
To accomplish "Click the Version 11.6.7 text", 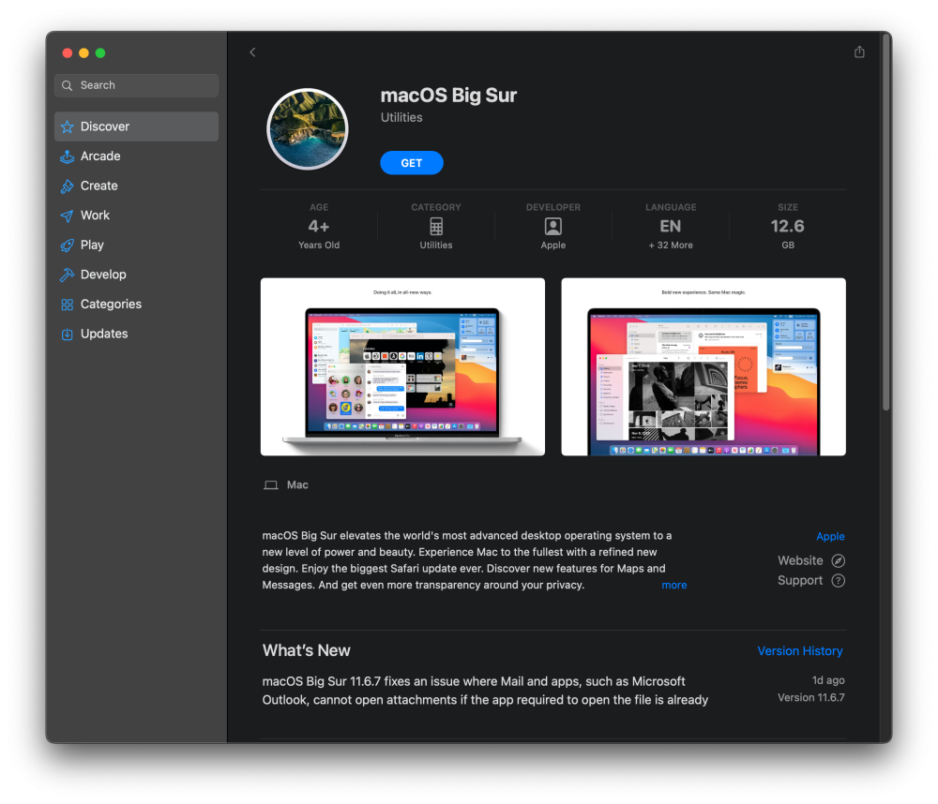I will coord(810,697).
